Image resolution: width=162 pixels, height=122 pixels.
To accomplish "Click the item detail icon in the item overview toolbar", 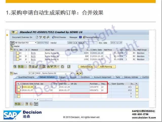I will tap(15, 66).
